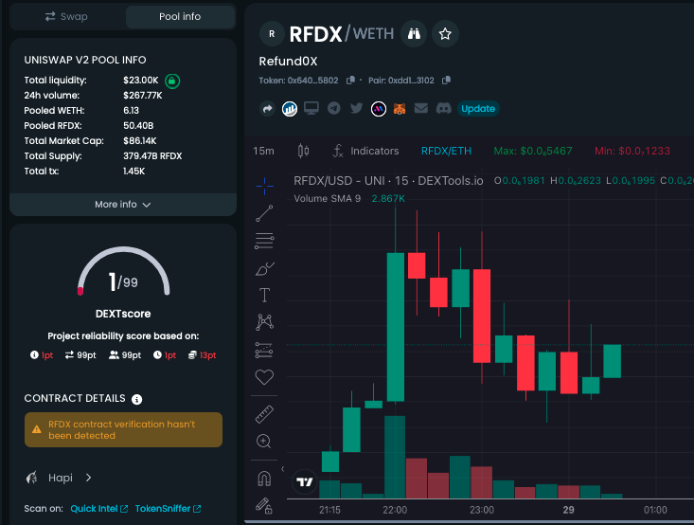
Task: Copy the token address 0x640...5802
Action: 350,81
